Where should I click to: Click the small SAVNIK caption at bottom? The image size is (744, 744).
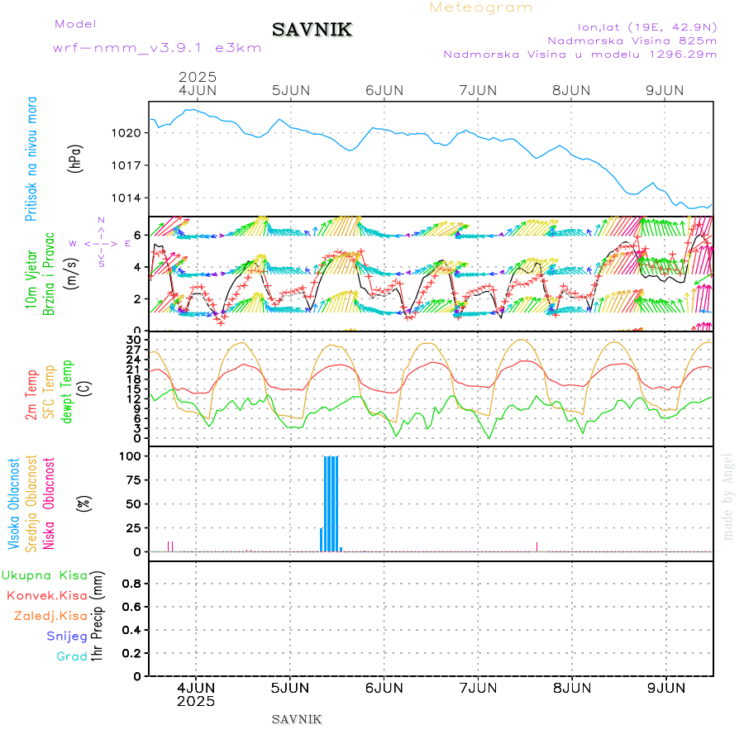[x=296, y=719]
